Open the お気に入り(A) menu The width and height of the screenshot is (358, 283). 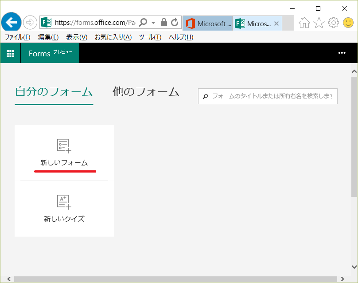113,37
